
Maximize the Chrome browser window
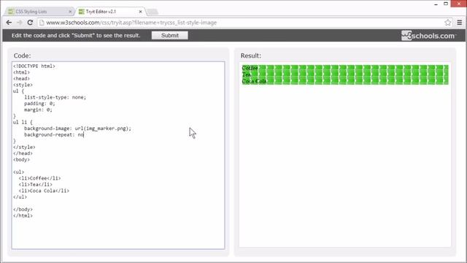[x=446, y=4]
